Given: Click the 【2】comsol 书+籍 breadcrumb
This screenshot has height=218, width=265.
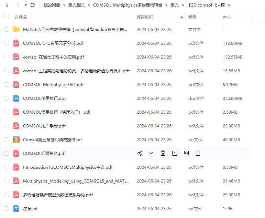Looking at the screenshot, I should 206,5.
